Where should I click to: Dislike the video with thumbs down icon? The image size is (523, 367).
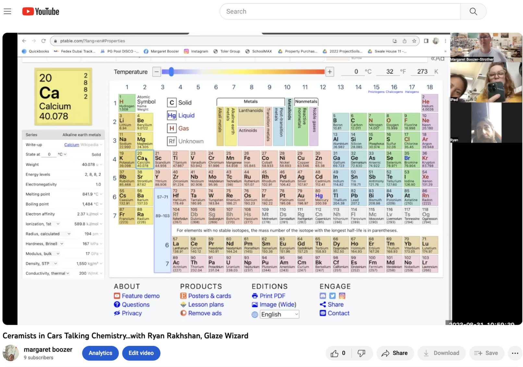[361, 353]
